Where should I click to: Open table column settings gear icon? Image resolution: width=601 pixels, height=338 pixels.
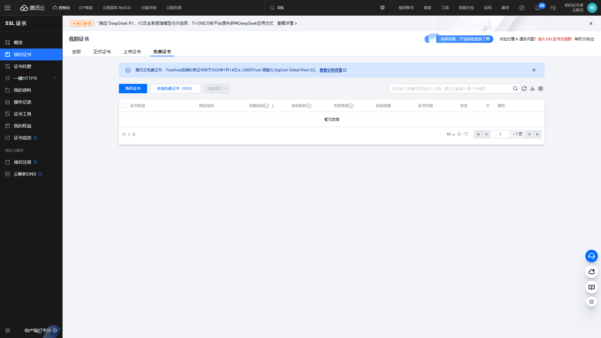pyautogui.click(x=541, y=89)
